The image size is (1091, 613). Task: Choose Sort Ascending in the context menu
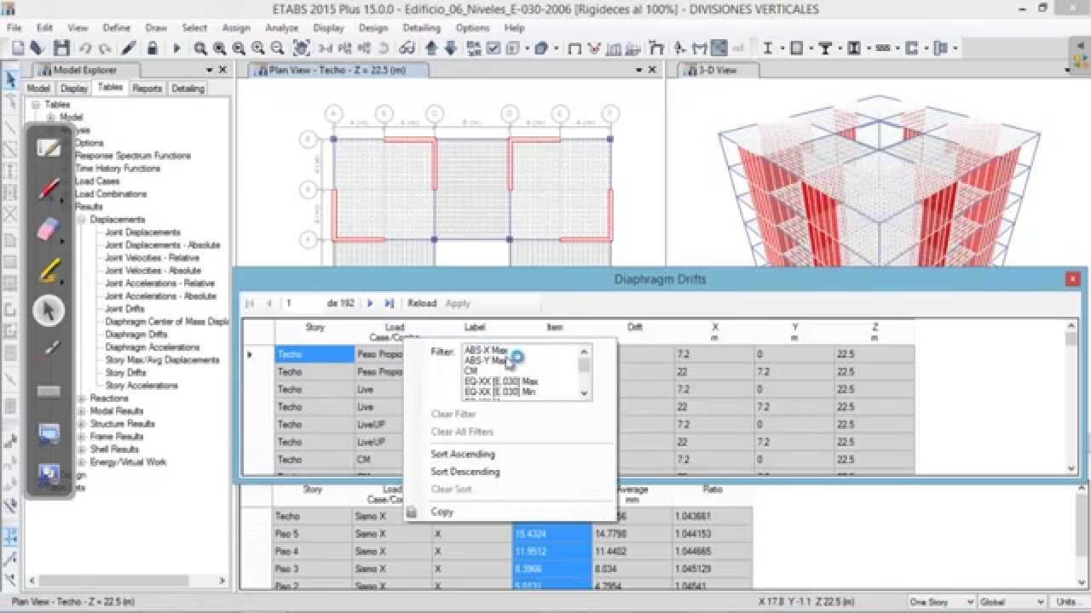[463, 454]
